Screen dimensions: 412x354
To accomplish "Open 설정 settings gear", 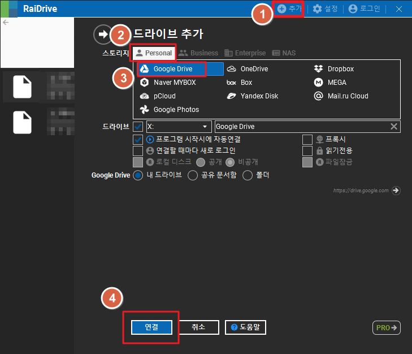I will (317, 9).
